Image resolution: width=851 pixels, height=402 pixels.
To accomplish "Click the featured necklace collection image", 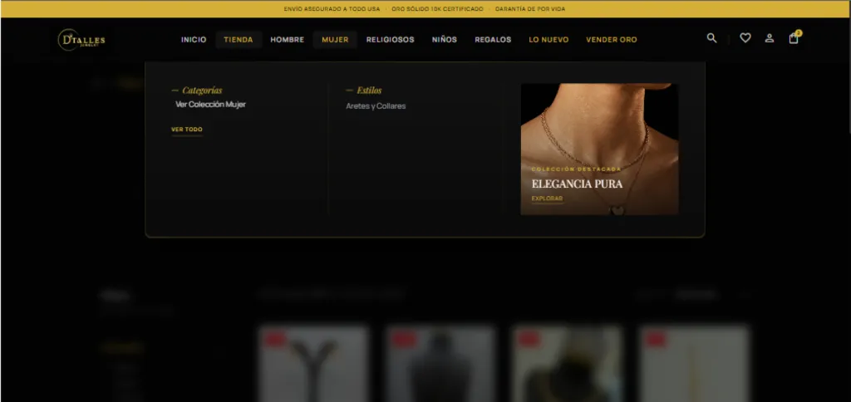I will tap(598, 125).
